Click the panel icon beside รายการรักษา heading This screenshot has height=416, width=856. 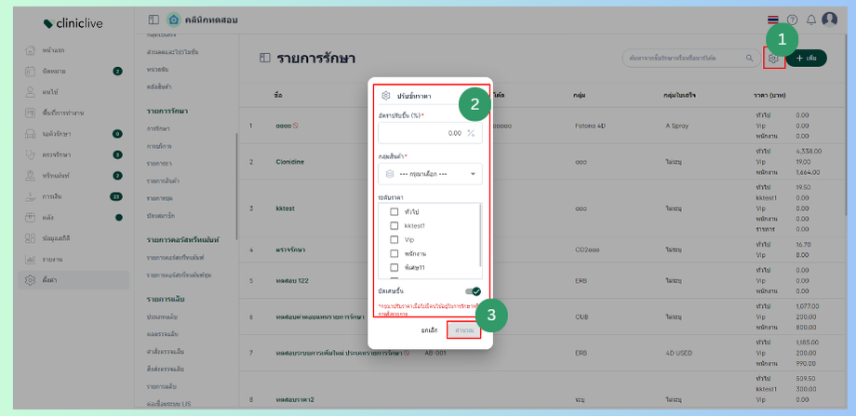coord(265,58)
